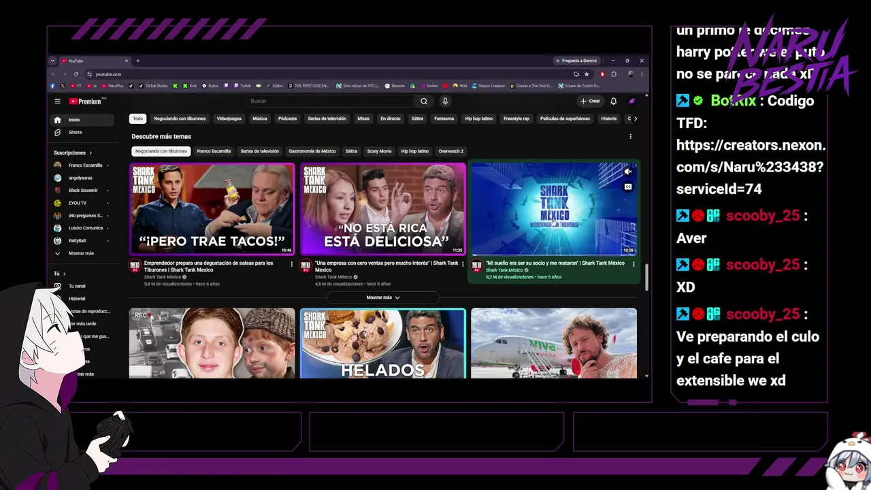The width and height of the screenshot is (871, 490).
Task: Expand more topics with 'Mostrar más' button
Action: click(383, 297)
